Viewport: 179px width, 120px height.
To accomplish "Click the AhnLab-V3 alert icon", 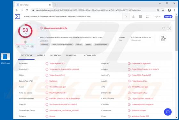I will point(47,69).
